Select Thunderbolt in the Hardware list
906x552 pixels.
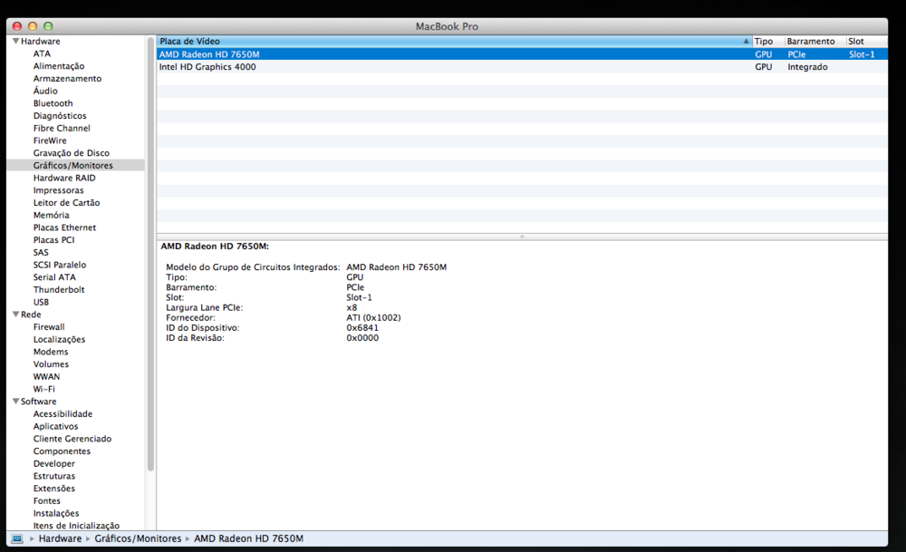pyautogui.click(x=59, y=290)
